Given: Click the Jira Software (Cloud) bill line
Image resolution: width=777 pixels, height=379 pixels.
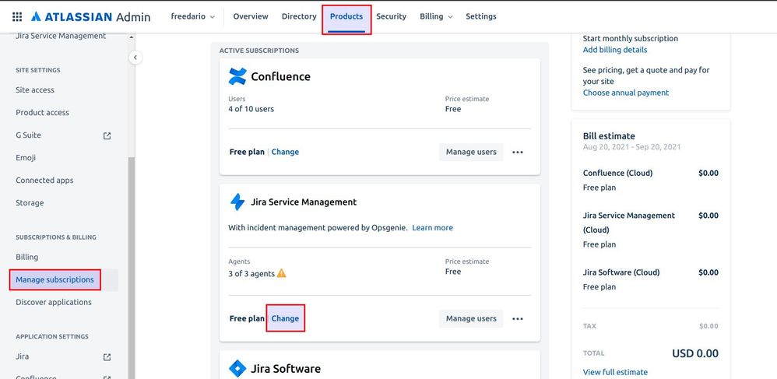Looking at the screenshot, I should point(621,272).
